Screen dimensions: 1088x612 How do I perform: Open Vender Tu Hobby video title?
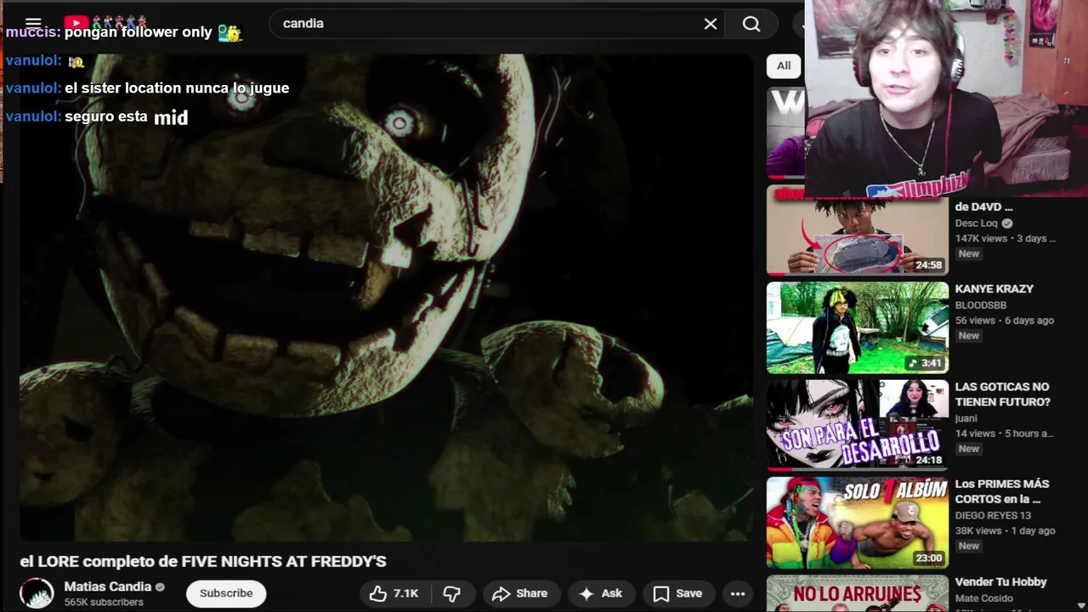(1001, 582)
